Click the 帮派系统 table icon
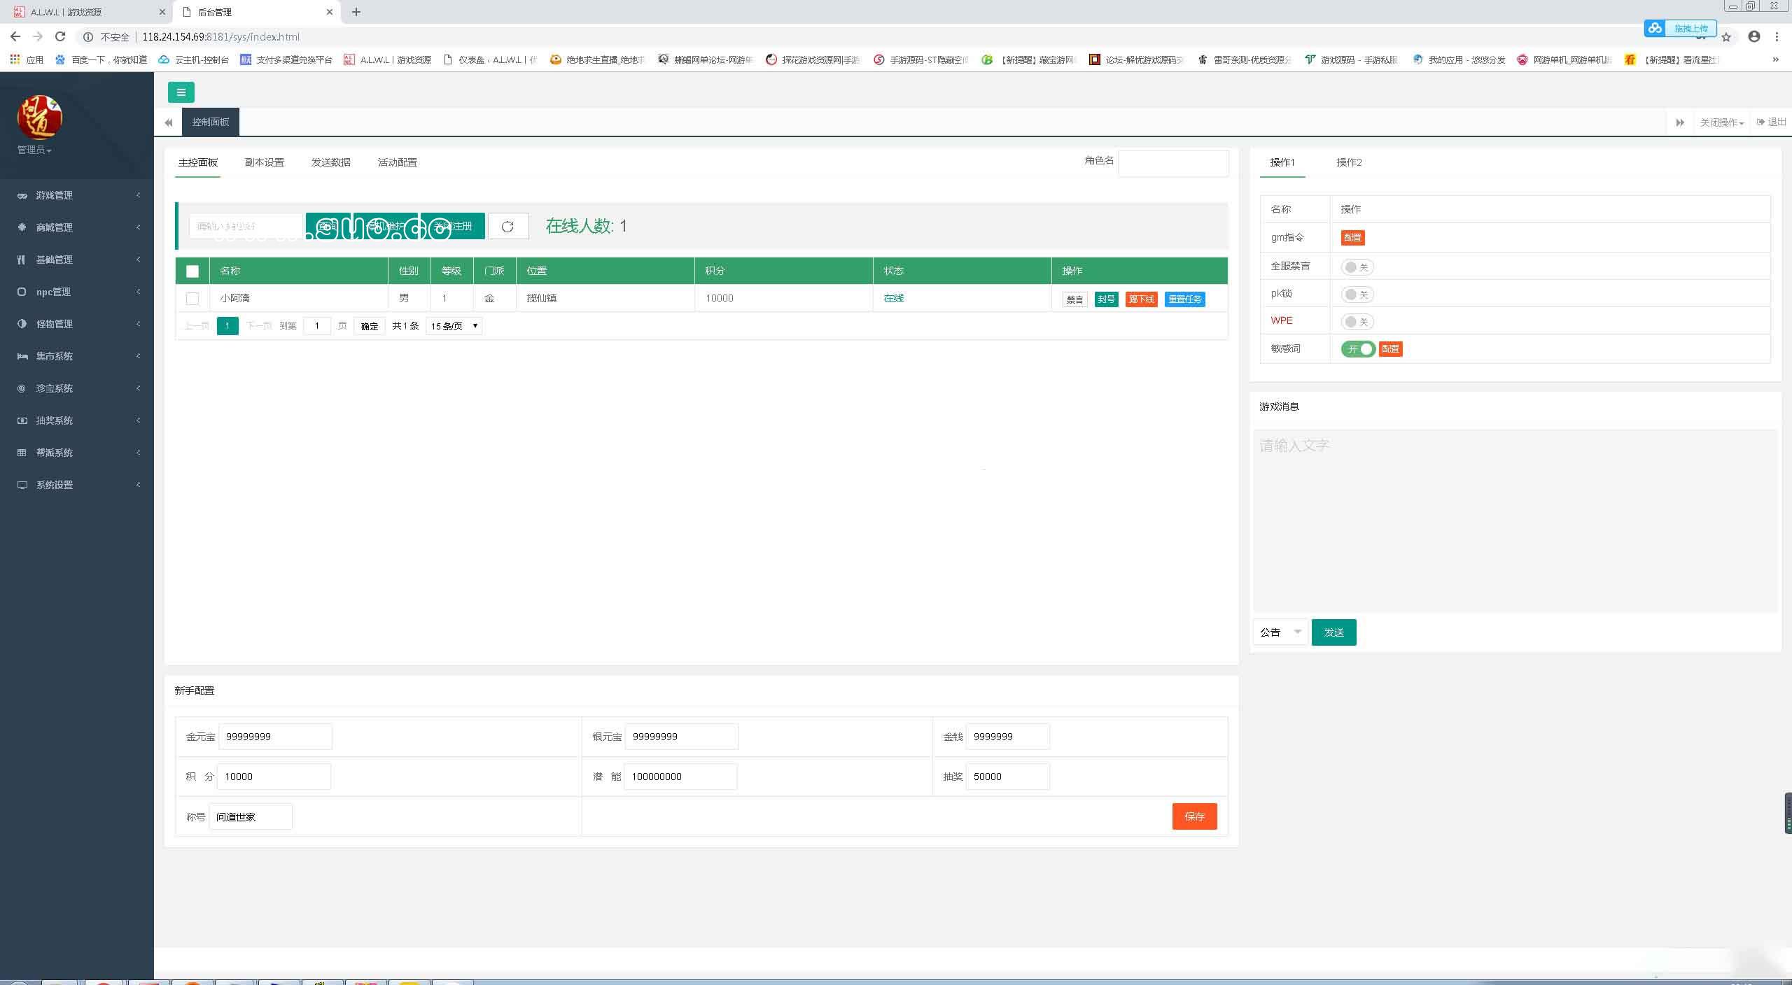 point(22,453)
